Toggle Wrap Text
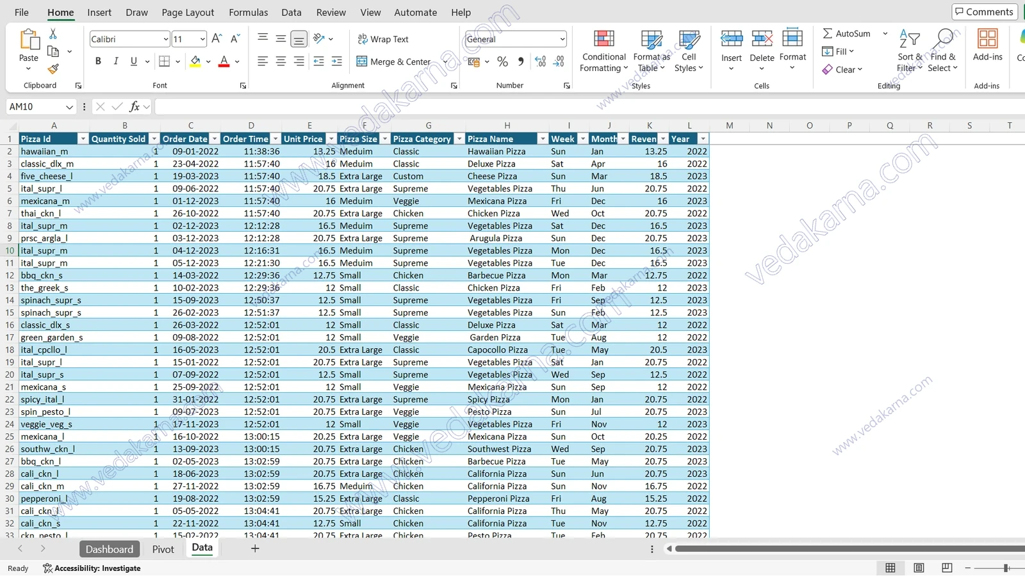This screenshot has height=576, width=1025. click(x=383, y=39)
